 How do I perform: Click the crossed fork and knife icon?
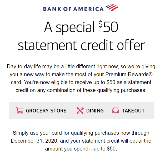(80, 110)
